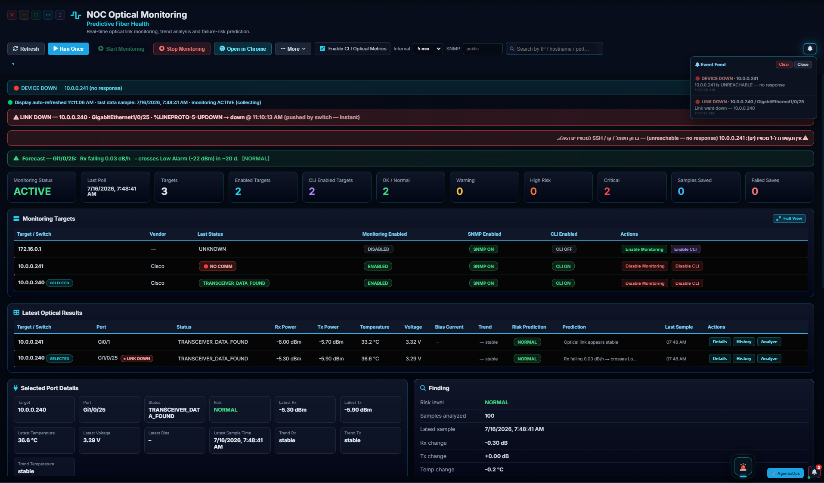824x483 pixels.
Task: Click SNMP ON badge for 10.0.0.241
Action: 483,266
